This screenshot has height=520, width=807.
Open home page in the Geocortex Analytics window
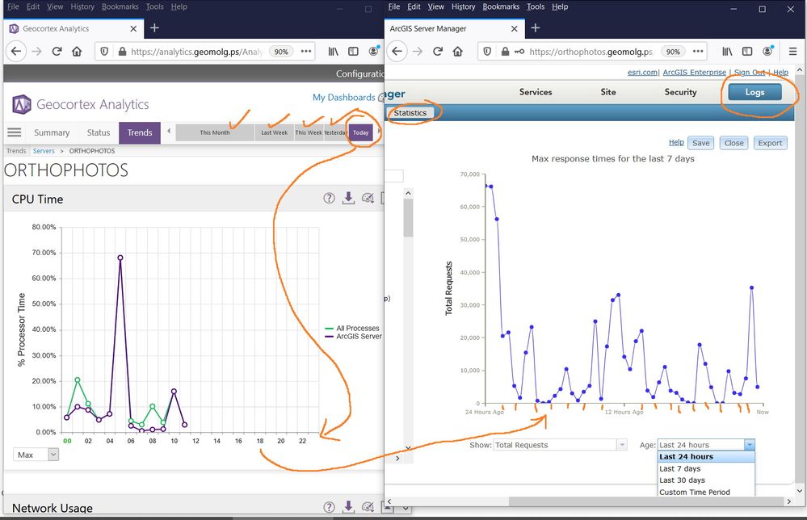(x=77, y=52)
